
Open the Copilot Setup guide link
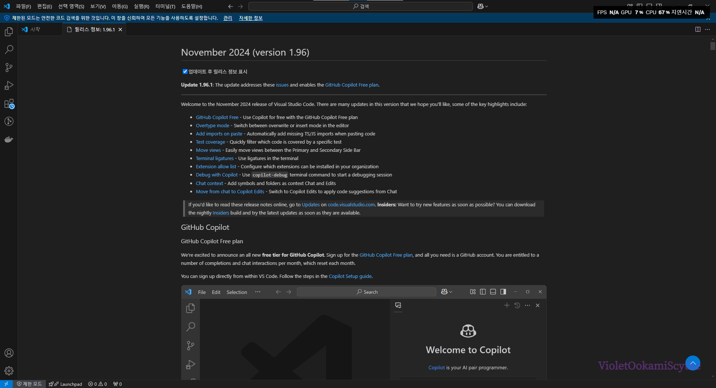(x=350, y=276)
